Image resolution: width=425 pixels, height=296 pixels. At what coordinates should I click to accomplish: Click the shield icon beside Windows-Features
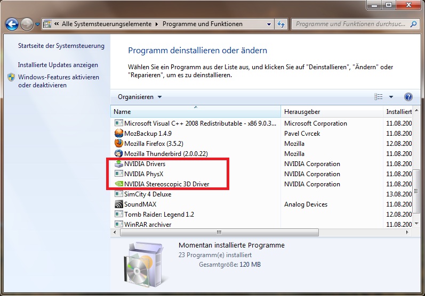click(11, 77)
